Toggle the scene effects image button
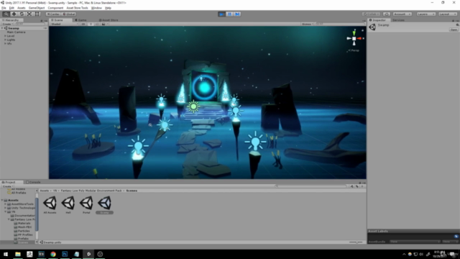The height and width of the screenshot is (259, 460). 103,24
